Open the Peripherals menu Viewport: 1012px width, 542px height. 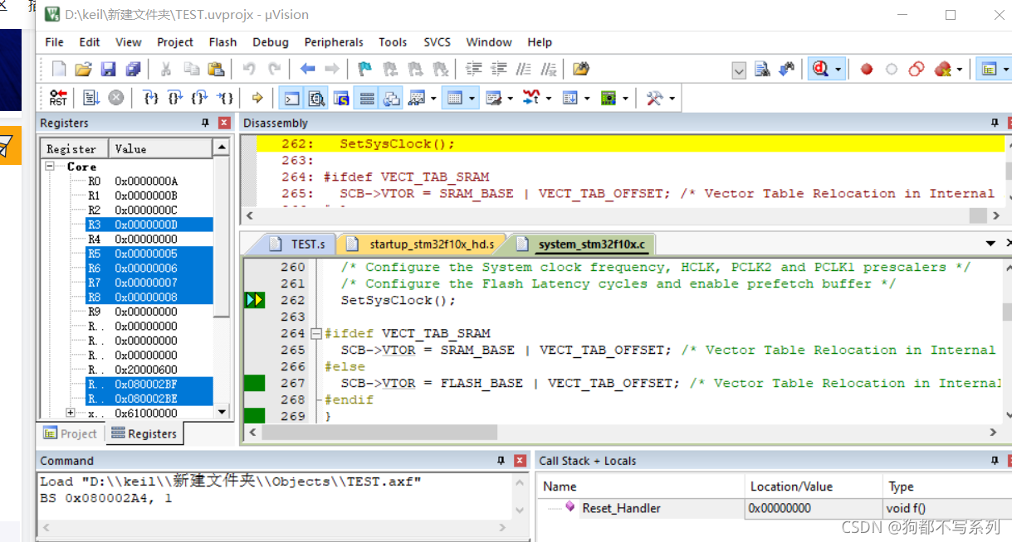tap(334, 41)
